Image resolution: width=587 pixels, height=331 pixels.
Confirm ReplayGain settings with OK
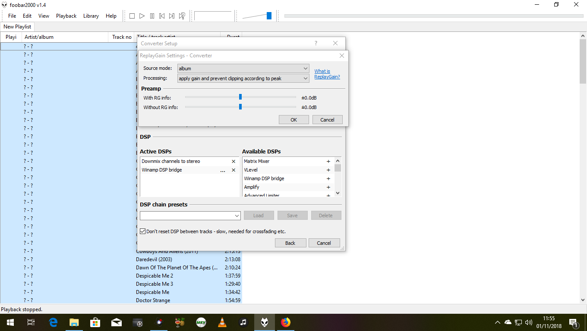coord(294,120)
